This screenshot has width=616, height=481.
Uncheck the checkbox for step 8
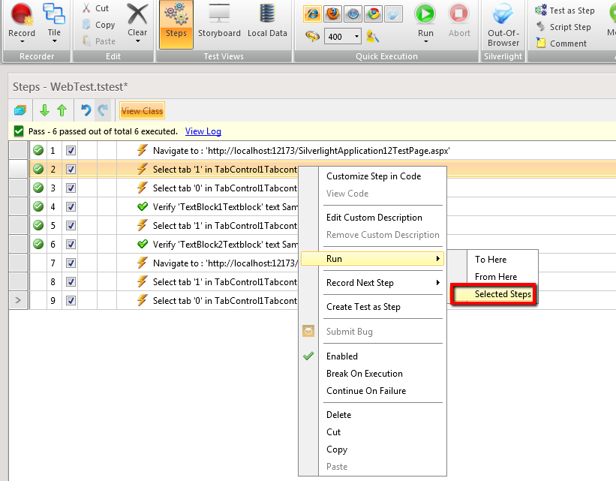click(x=71, y=281)
